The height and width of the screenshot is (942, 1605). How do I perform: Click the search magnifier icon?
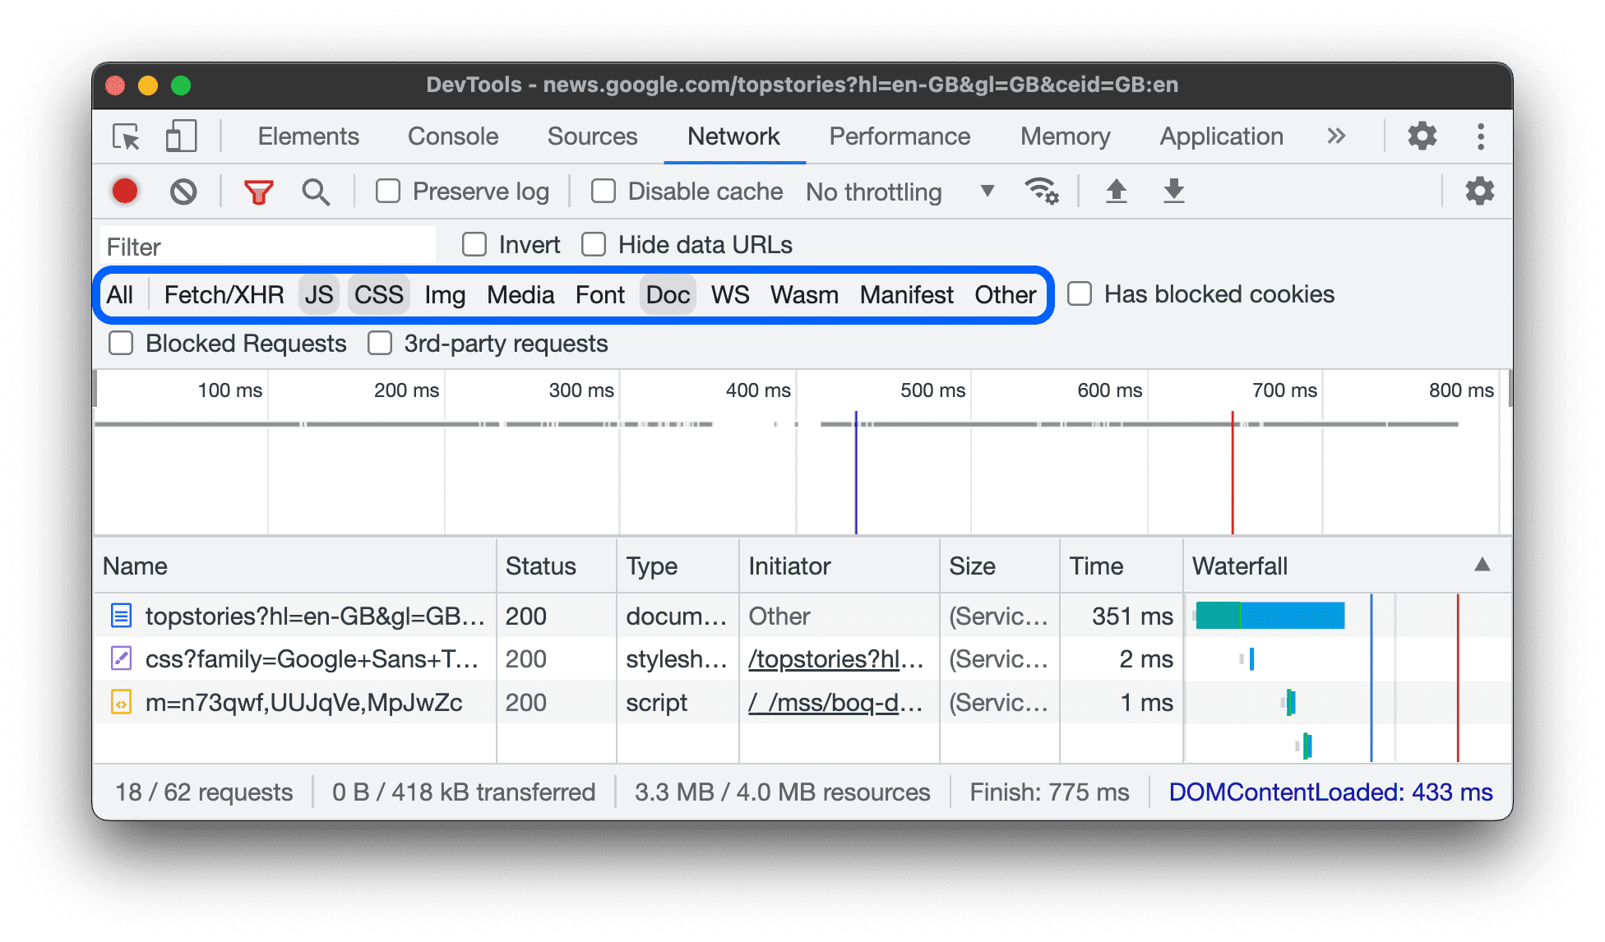tap(313, 191)
